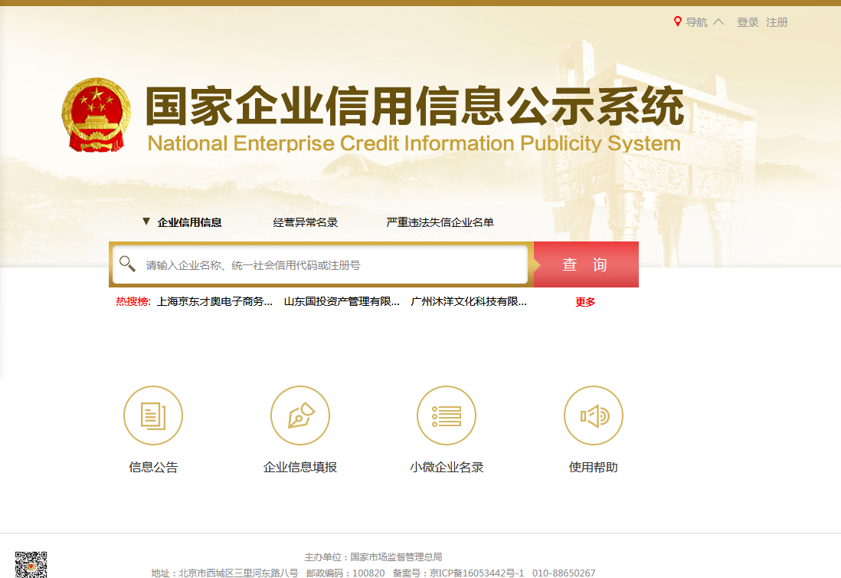Click the enterprise name search input field
The image size is (841, 578).
point(333,265)
